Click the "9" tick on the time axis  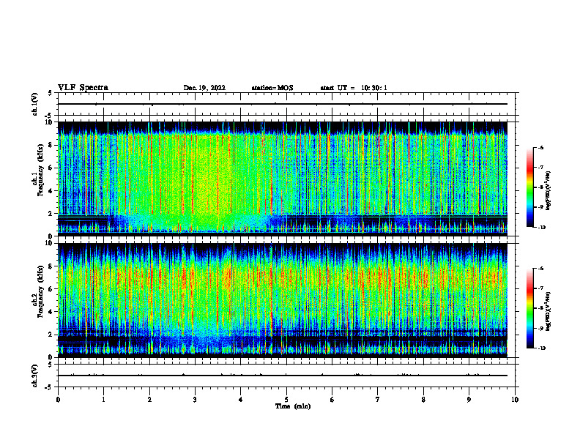pyautogui.click(x=469, y=400)
